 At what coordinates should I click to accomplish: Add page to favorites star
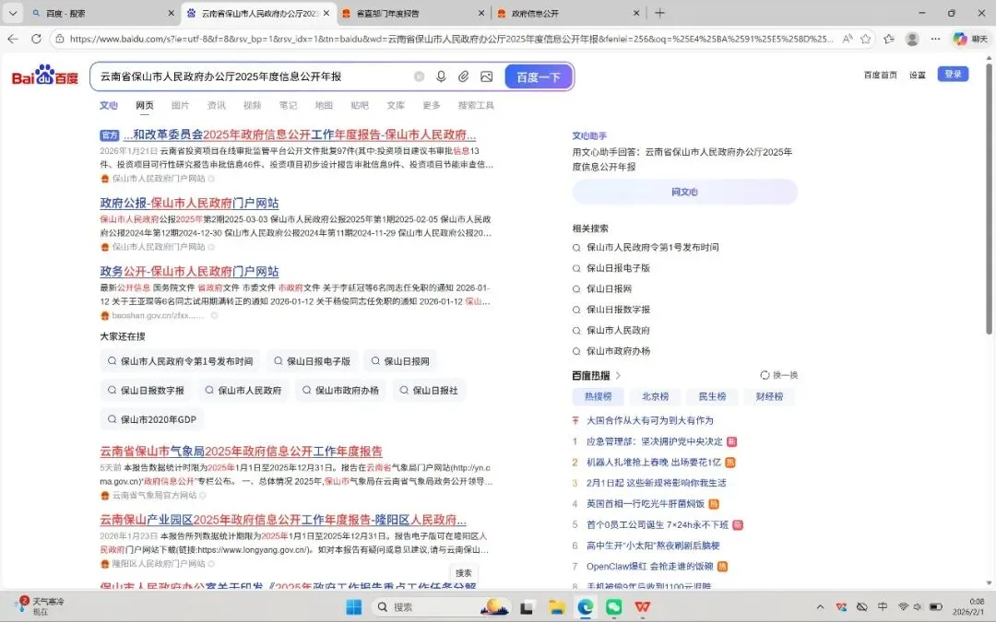[x=865, y=39]
